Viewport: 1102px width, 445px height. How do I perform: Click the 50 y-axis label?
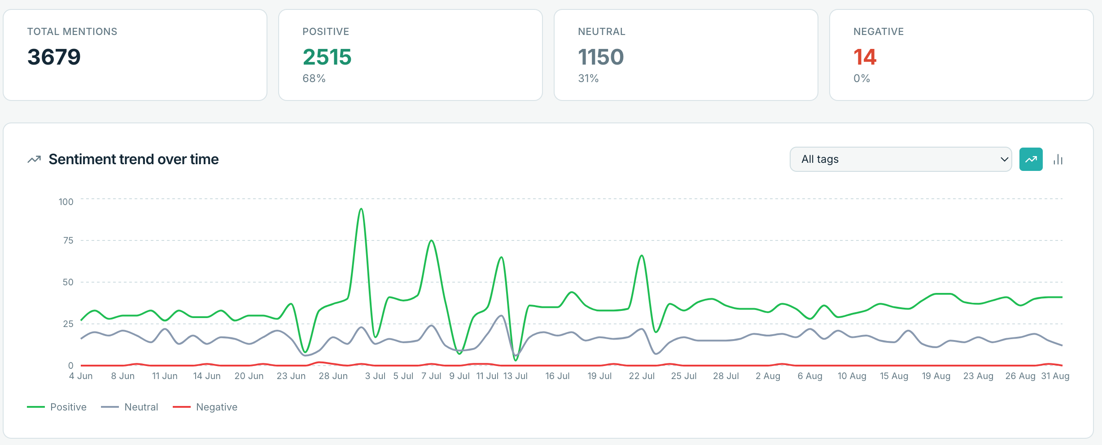[68, 282]
